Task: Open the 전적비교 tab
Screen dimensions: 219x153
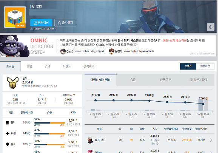Action: click(89, 66)
